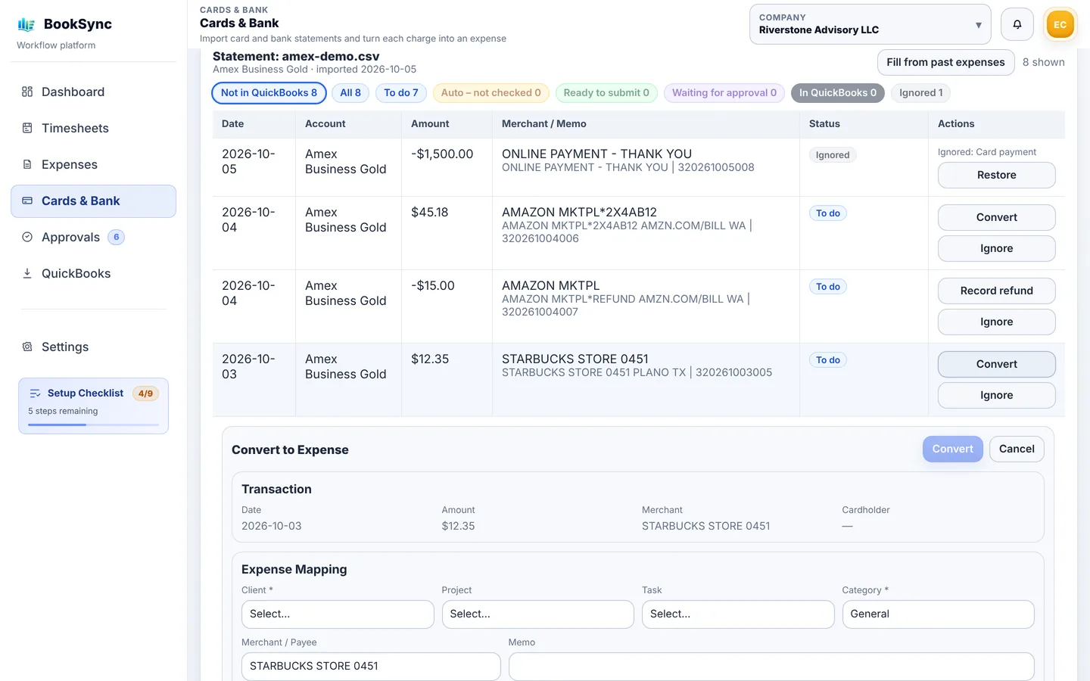Click the Timesheets sidebar icon
The image size is (1090, 681).
(x=27, y=128)
